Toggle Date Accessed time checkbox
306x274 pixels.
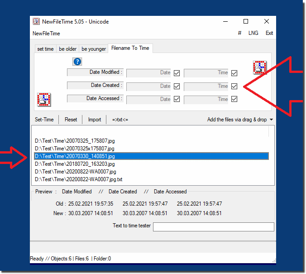click(x=234, y=99)
